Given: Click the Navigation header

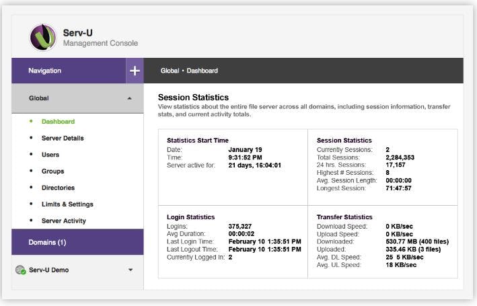Looking at the screenshot, I should point(44,71).
